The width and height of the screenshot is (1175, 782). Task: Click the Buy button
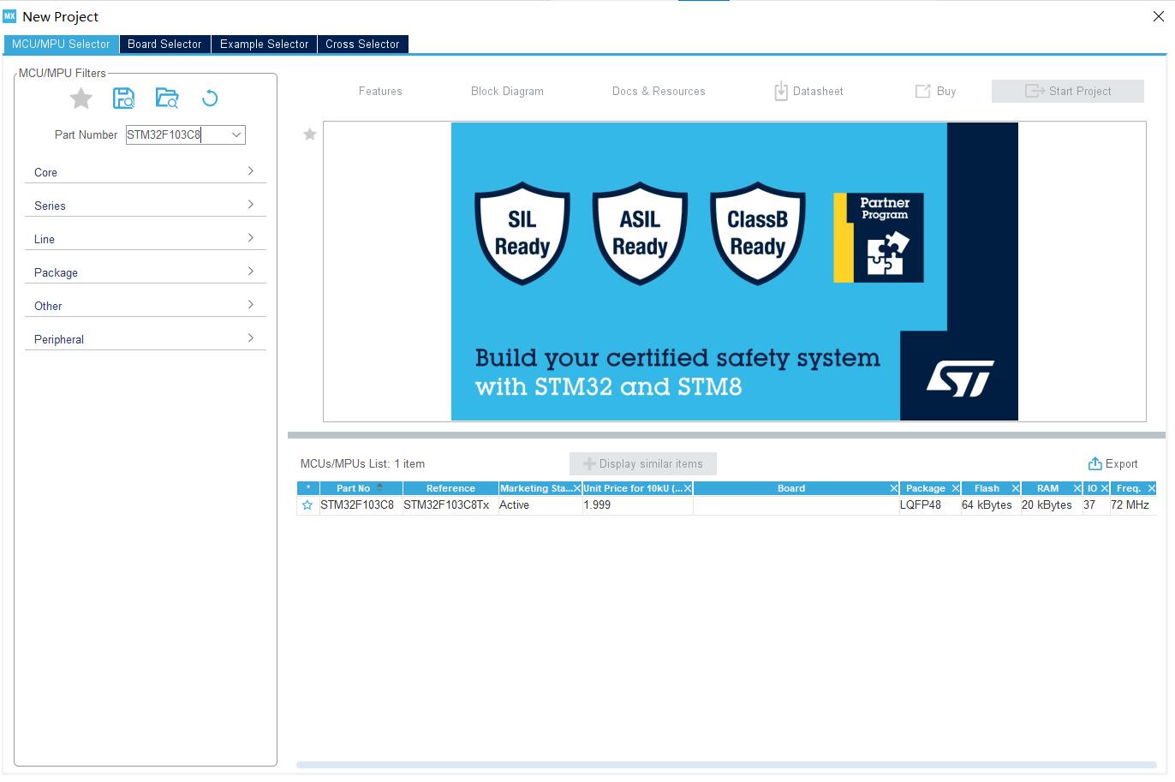tap(936, 91)
